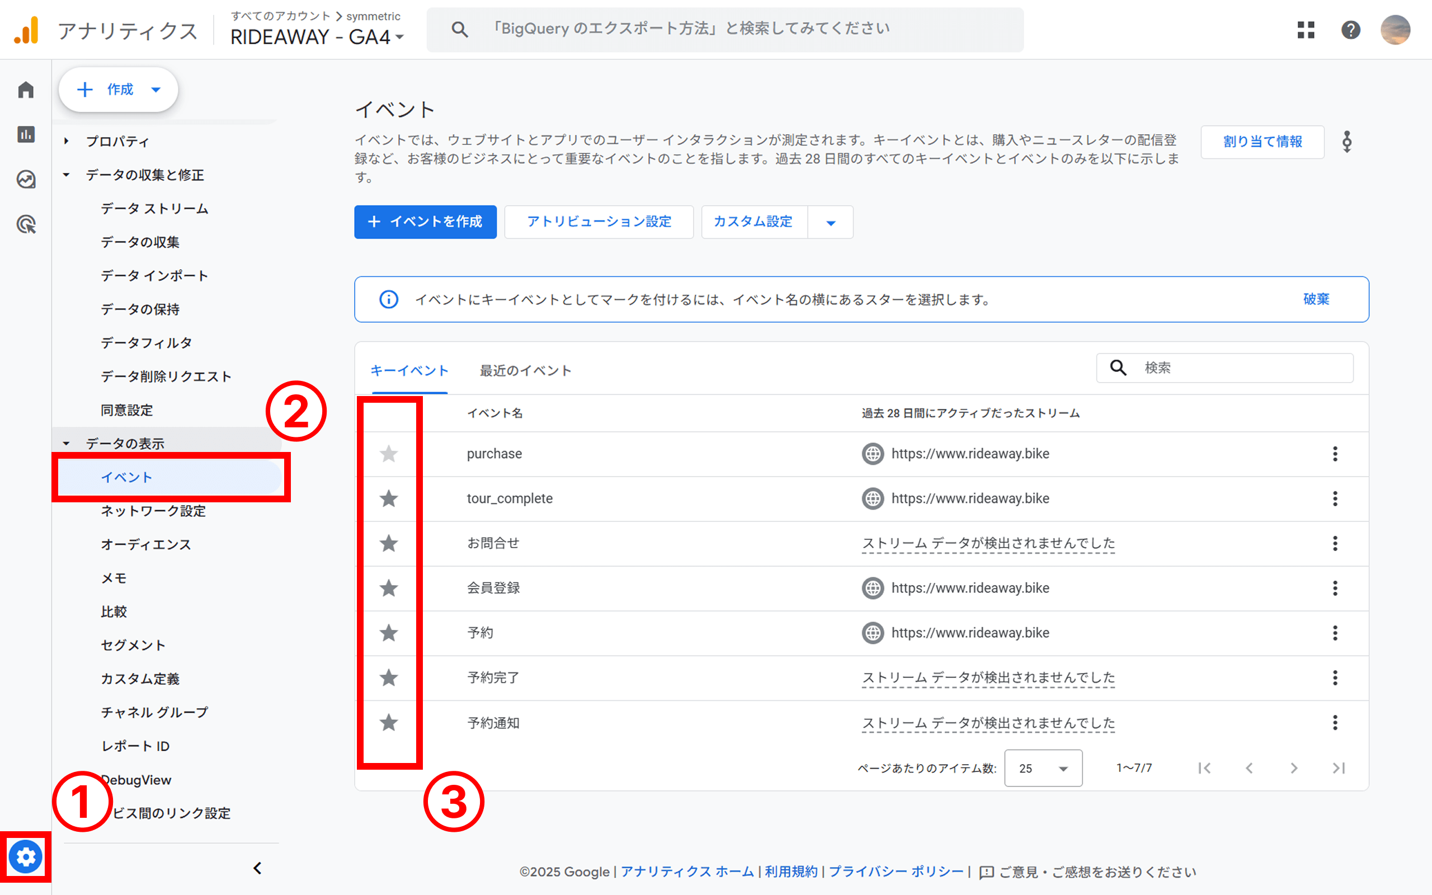Toggle the star for 会員登録 event
Screen dimensions: 1432x895
point(389,588)
